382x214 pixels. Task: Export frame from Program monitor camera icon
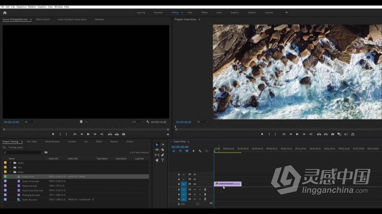click(x=332, y=134)
